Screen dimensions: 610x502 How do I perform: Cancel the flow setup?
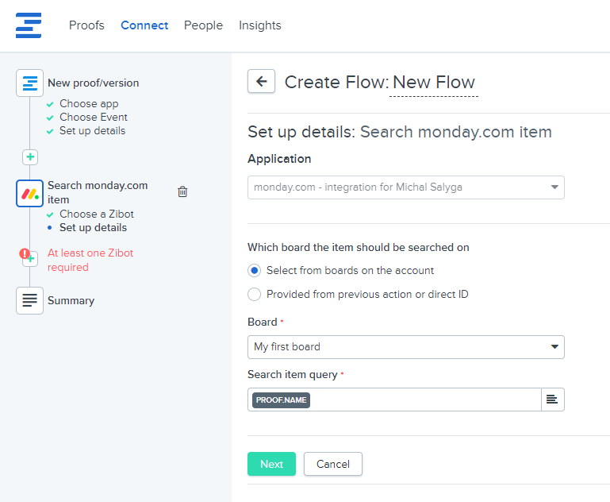coord(332,464)
